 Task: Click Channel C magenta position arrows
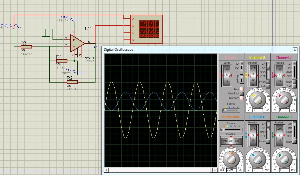click(x=273, y=75)
